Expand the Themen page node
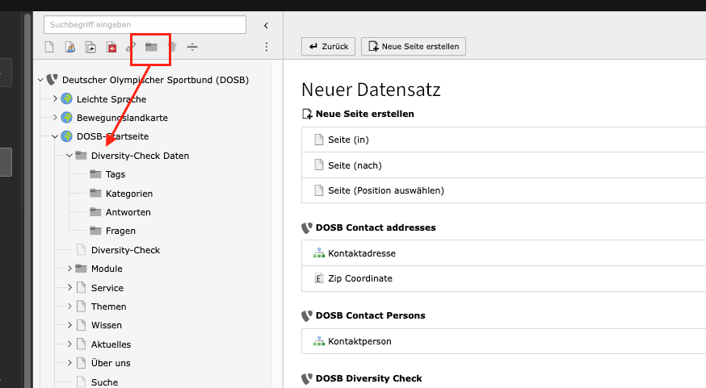This screenshot has height=388, width=706. (69, 307)
